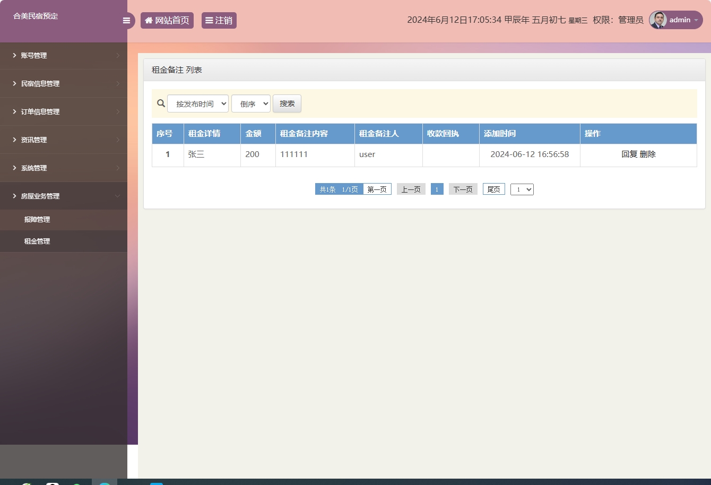Viewport: 711px width, 485px height.
Task: Collapse the 房屋业务管理 menu group
Action: click(x=117, y=196)
